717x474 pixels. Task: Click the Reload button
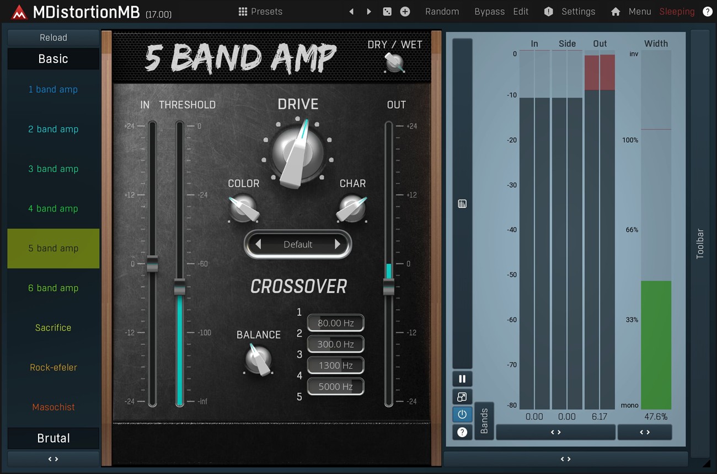click(53, 37)
